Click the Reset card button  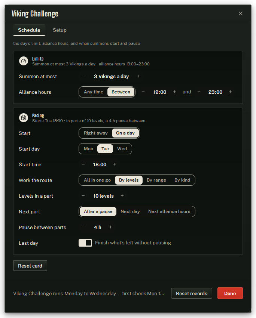30,266
